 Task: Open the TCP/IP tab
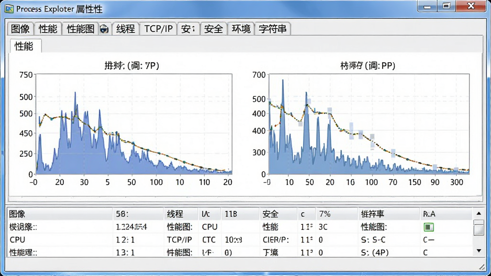[x=158, y=29]
